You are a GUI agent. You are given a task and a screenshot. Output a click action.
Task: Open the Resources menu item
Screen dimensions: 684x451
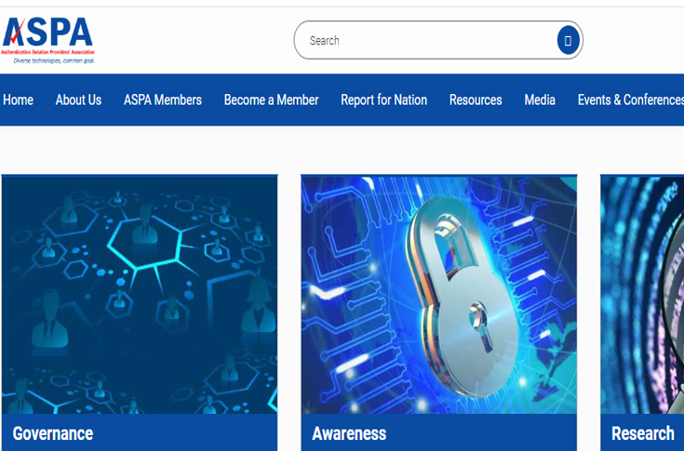pyautogui.click(x=476, y=99)
